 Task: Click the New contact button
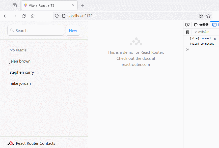(x=73, y=31)
